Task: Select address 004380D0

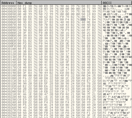Action: (x=9, y=41)
